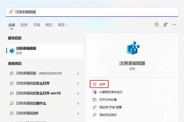
Task: Click search icon next to 怎么打开 win10
Action: [12, 93]
